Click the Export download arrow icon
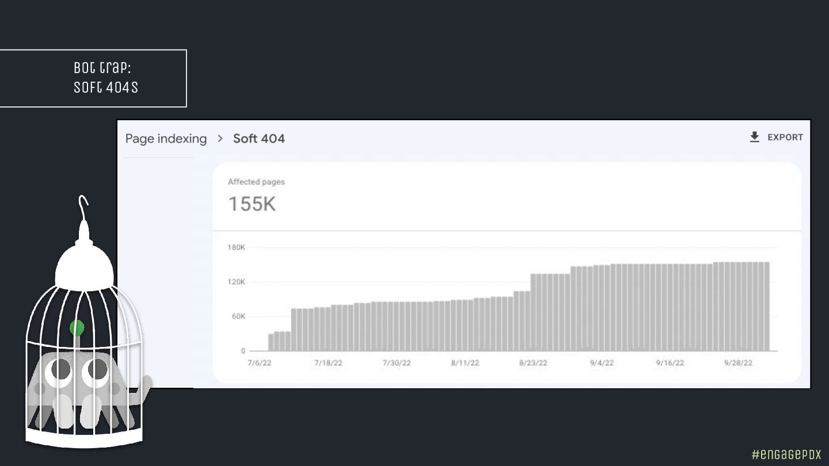 click(754, 137)
